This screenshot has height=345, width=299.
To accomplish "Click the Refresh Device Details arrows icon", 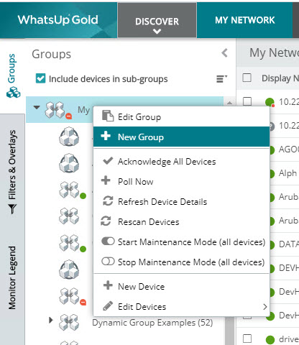I will point(108,201).
